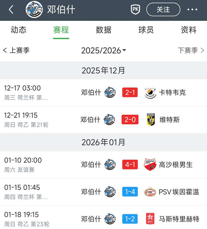Go to next season 下赛季
Screen dimensions: 207x229
pyautogui.click(x=191, y=50)
